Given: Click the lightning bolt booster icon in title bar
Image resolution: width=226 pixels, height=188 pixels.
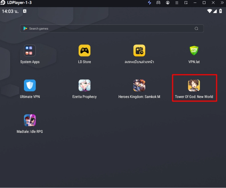Looking at the screenshot, I should tap(150, 3).
